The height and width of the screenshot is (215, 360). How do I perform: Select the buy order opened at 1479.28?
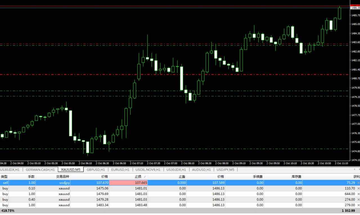click(180, 200)
